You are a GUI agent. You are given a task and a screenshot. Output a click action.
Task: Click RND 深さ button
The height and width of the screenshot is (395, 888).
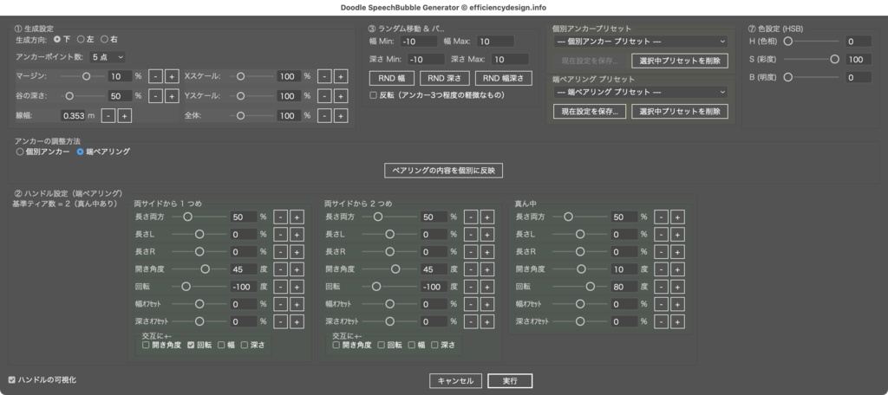[445, 78]
